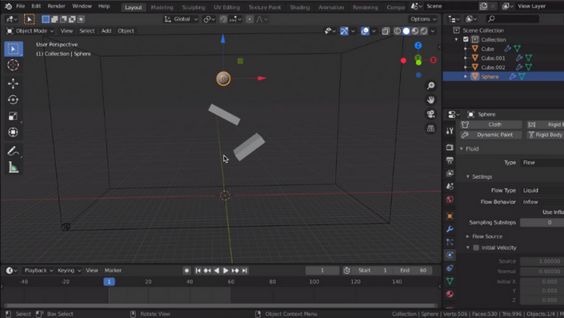The width and height of the screenshot is (564, 318).
Task: Select the Select Box tool
Action: pos(14,49)
